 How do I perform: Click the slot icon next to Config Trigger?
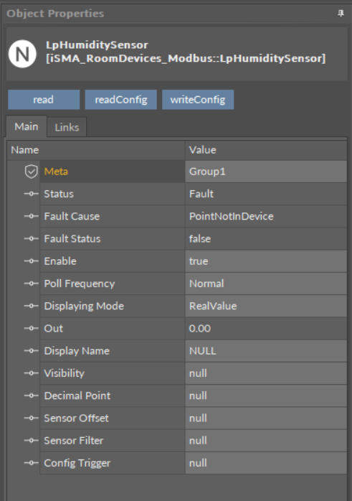coord(32,463)
